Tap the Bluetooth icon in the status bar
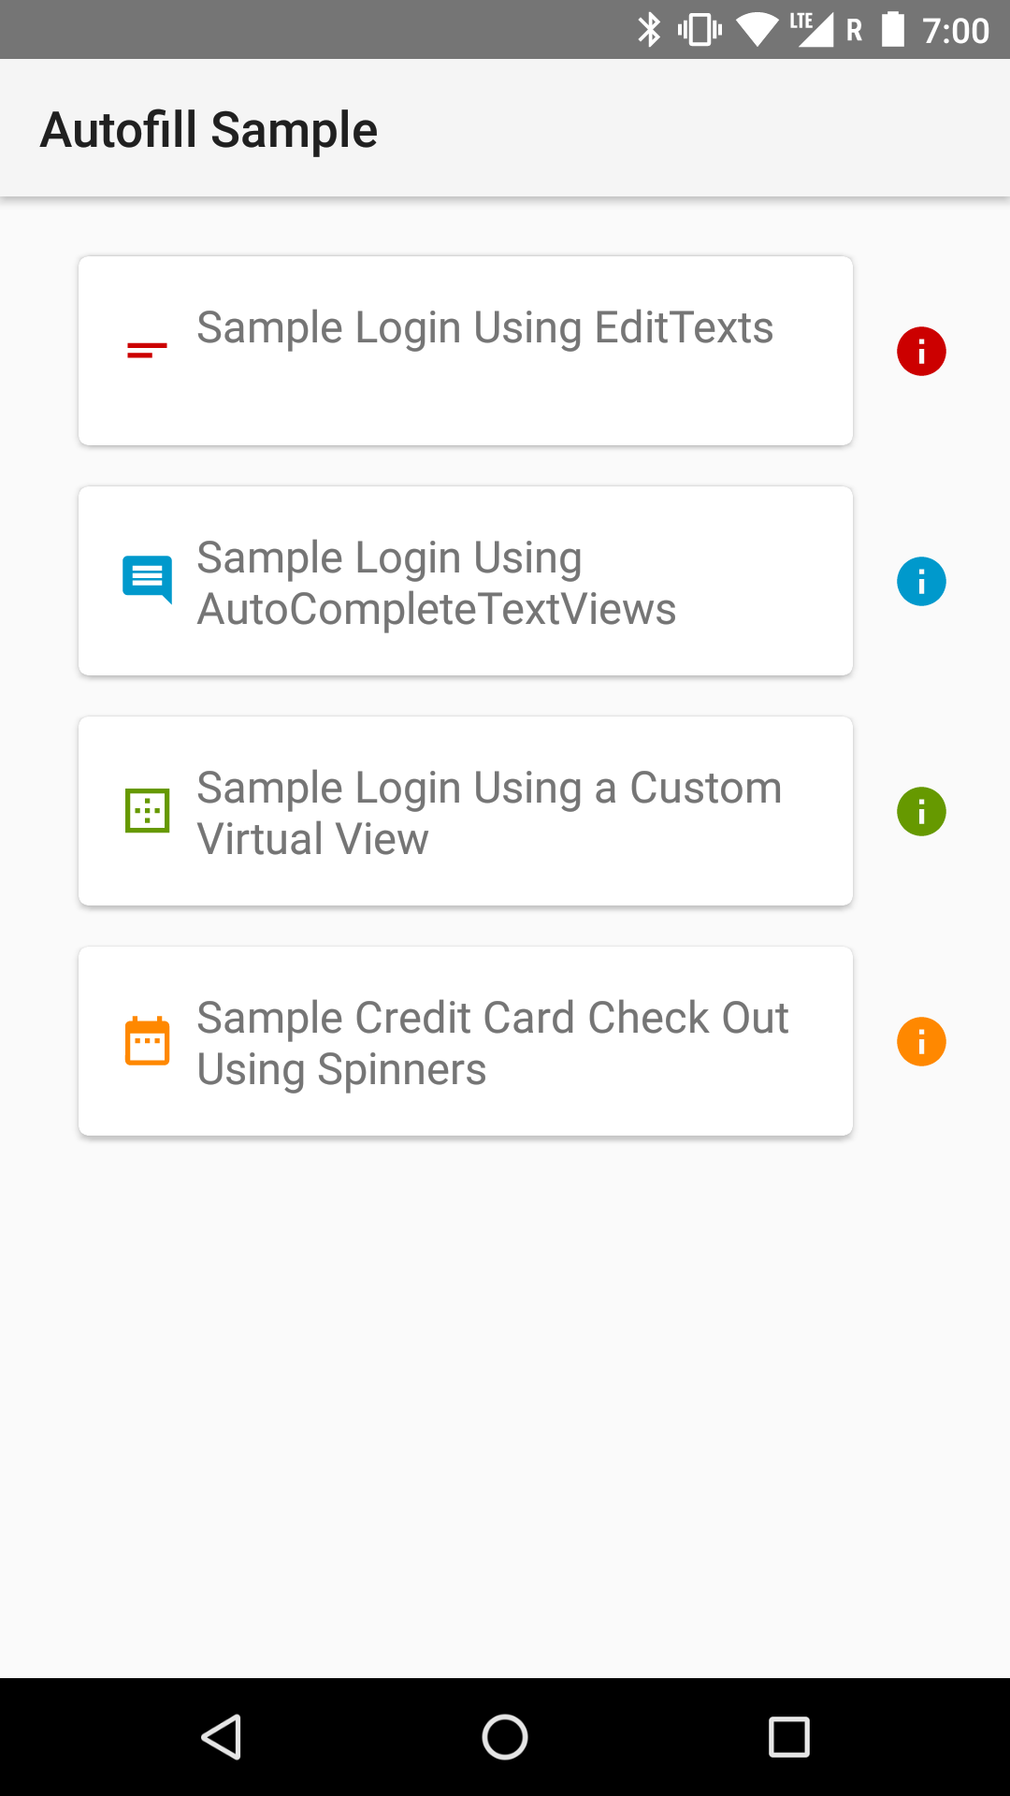 [x=647, y=29]
